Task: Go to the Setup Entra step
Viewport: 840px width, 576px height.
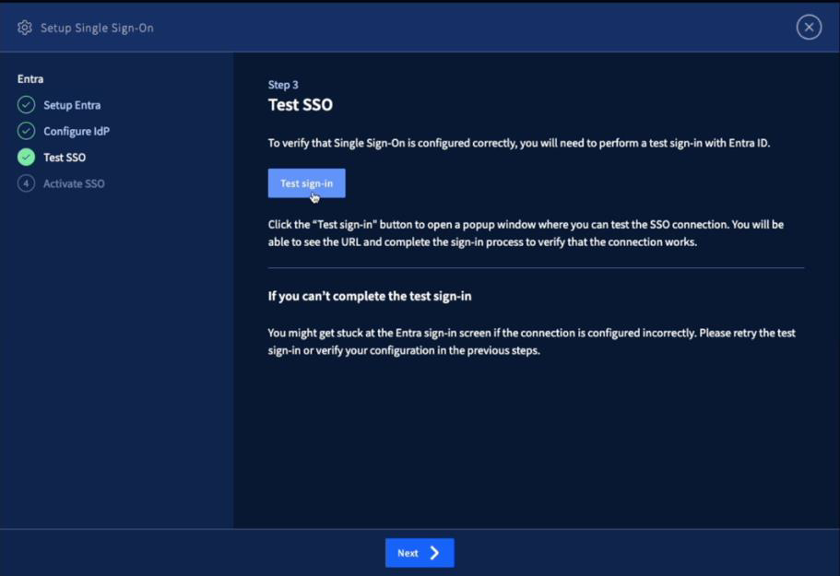Action: coord(72,105)
